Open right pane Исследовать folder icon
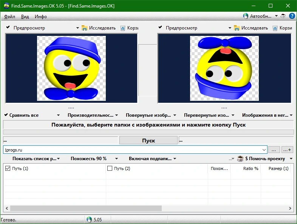 (237, 28)
